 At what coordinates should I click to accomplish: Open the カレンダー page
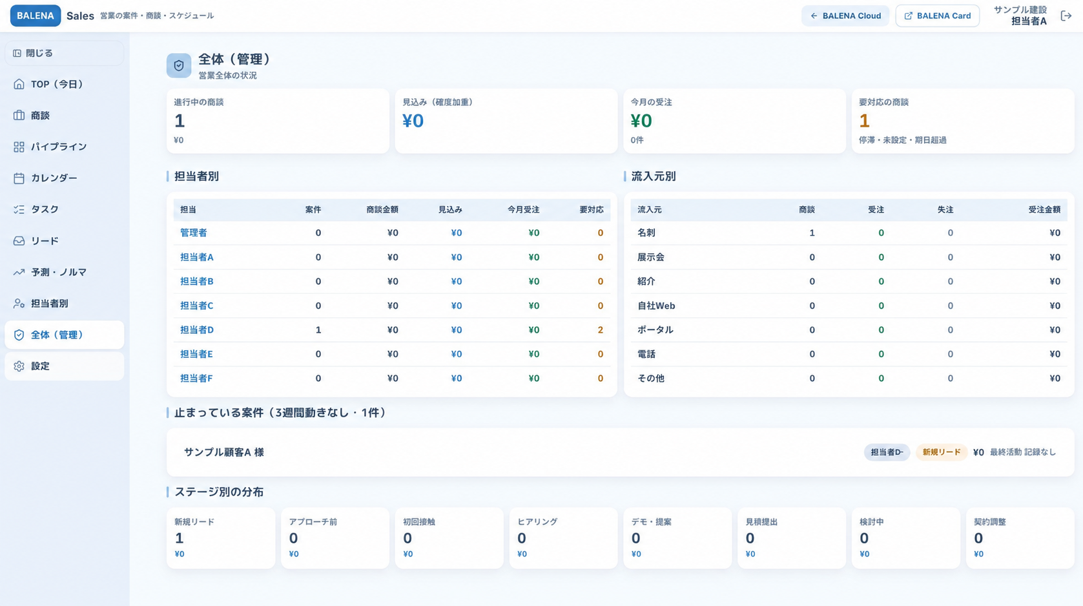pyautogui.click(x=64, y=178)
